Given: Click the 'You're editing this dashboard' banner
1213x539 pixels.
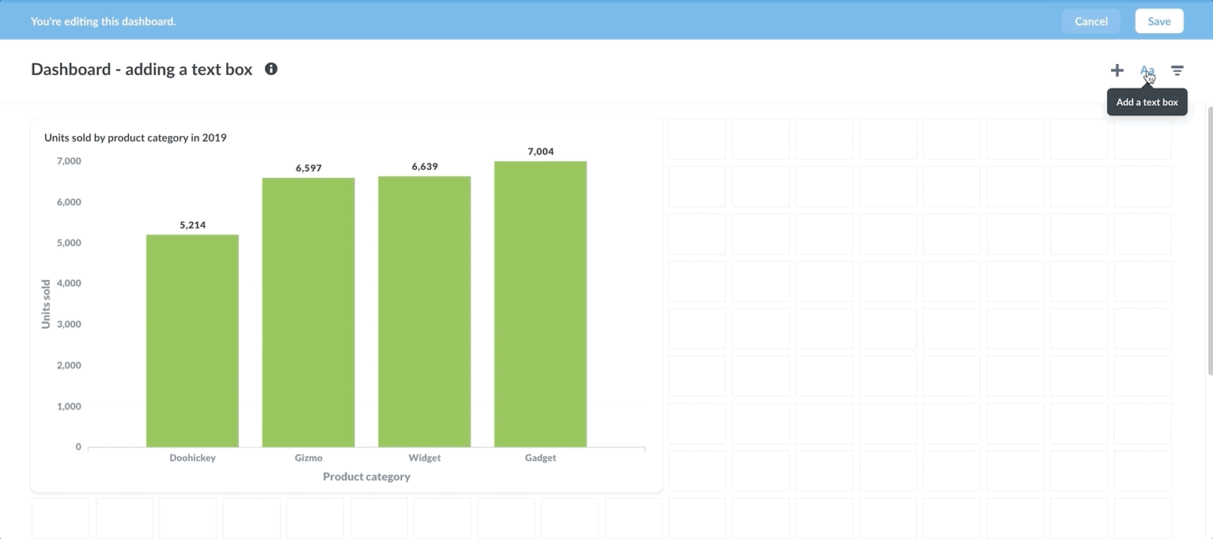Looking at the screenshot, I should (x=103, y=21).
